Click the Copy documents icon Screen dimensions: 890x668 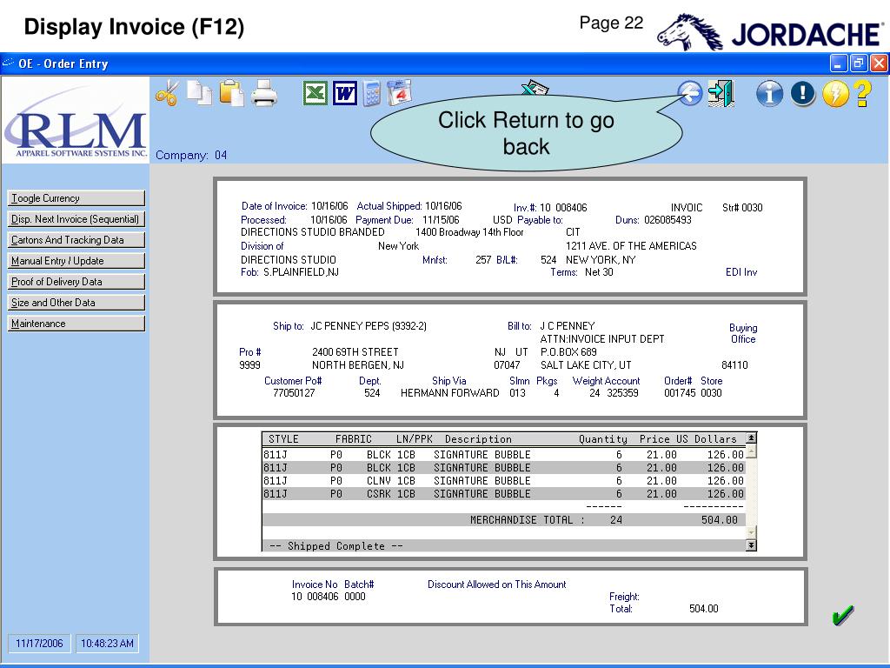click(x=199, y=93)
